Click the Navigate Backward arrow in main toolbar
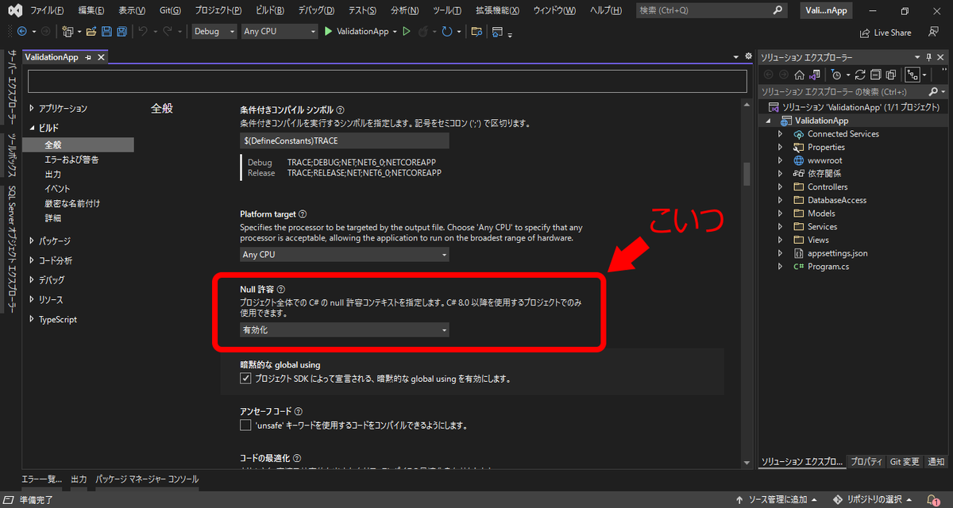The height and width of the screenshot is (508, 953). pyautogui.click(x=21, y=32)
